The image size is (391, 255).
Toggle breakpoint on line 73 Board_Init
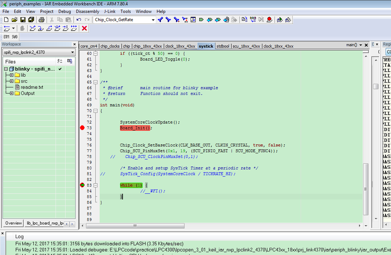pyautogui.click(x=82, y=128)
